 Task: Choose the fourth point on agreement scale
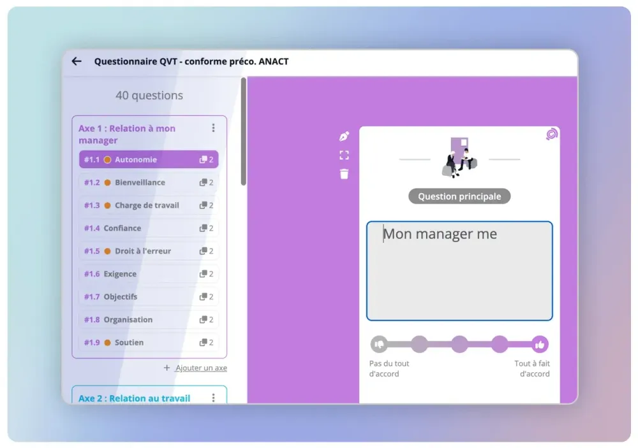[500, 344]
